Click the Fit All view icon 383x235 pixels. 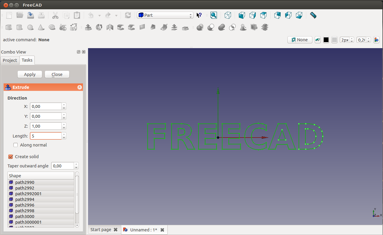(214, 15)
